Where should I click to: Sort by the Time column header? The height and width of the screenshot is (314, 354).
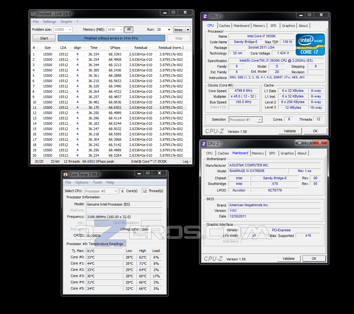coord(94,48)
